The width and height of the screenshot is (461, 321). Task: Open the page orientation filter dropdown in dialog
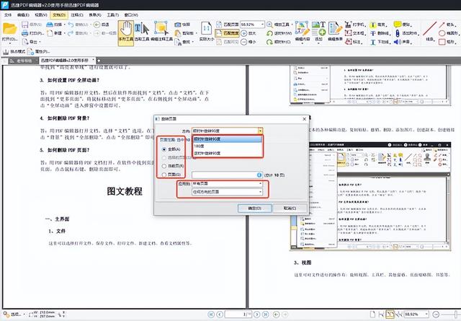(227, 192)
